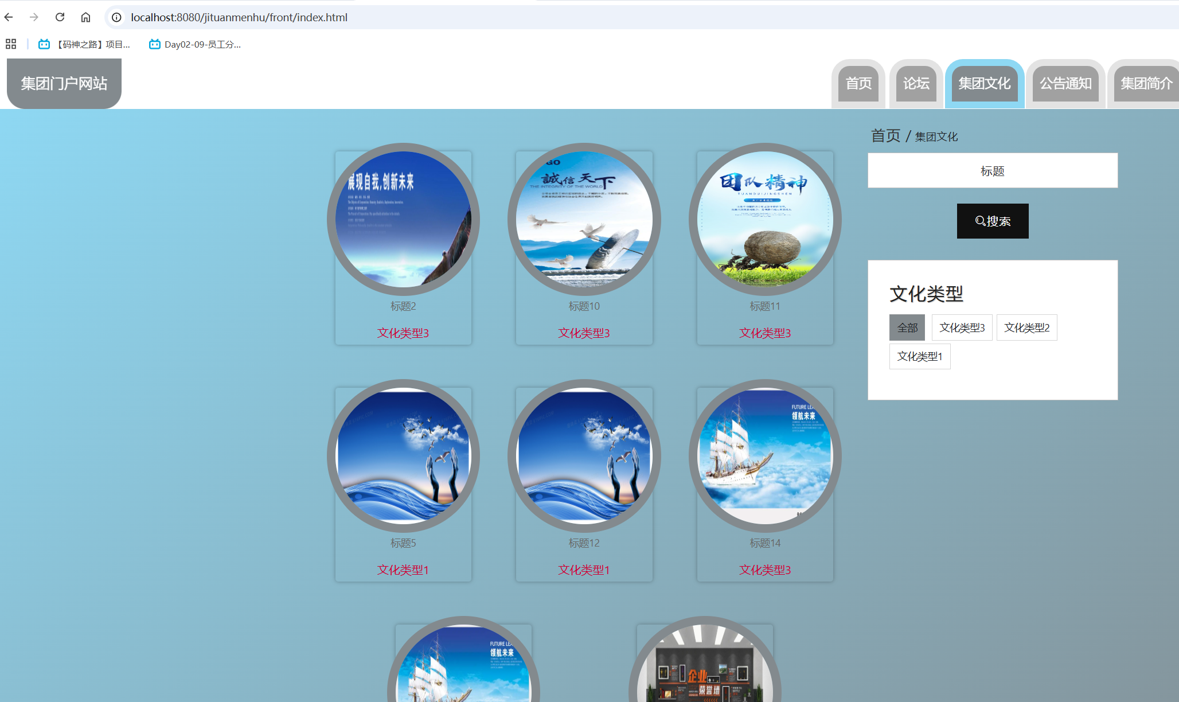The height and width of the screenshot is (702, 1179).
Task: View site information icon in address bar
Action: pyautogui.click(x=116, y=17)
